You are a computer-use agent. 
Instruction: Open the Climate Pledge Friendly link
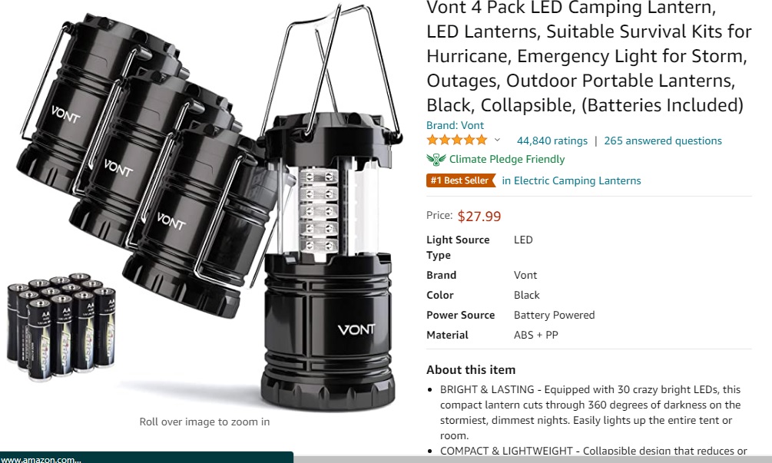(507, 160)
